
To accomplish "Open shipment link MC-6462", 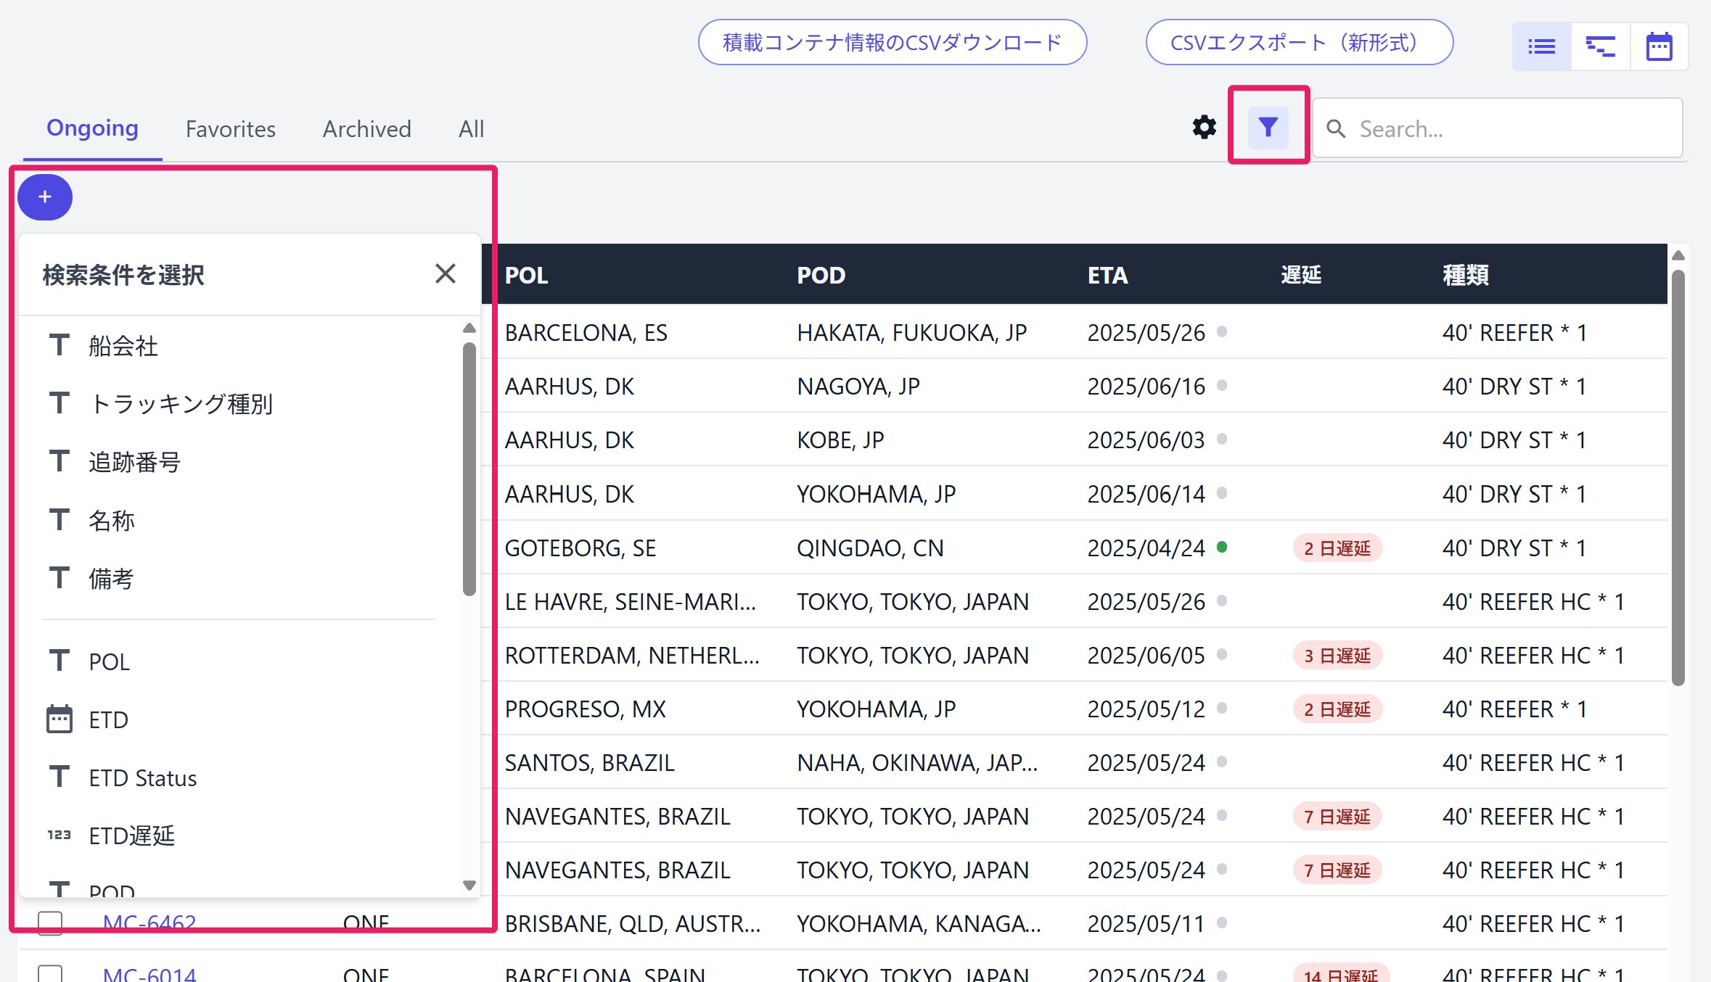I will [149, 923].
